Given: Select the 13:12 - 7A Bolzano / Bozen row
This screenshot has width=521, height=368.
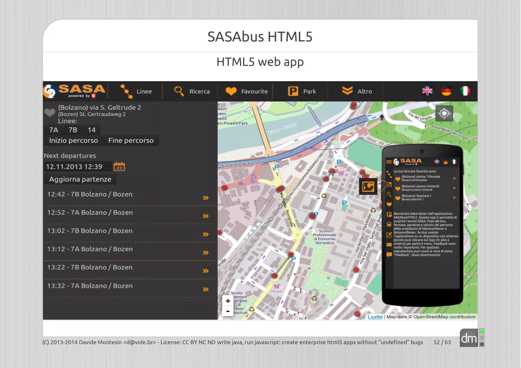Looking at the screenshot, I should tap(129, 251).
